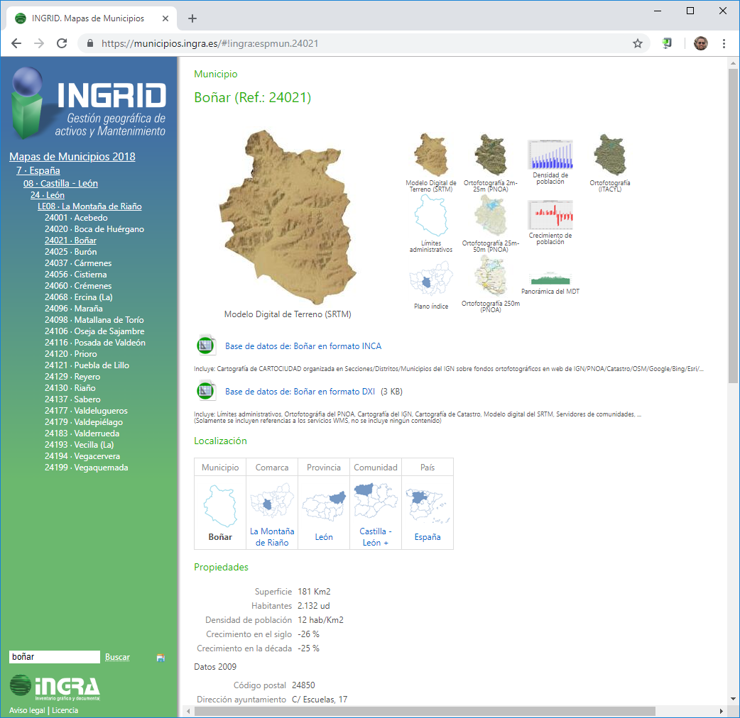740x718 pixels.
Task: Open LE08 · La Montaña de Riaño node
Action: coord(89,206)
